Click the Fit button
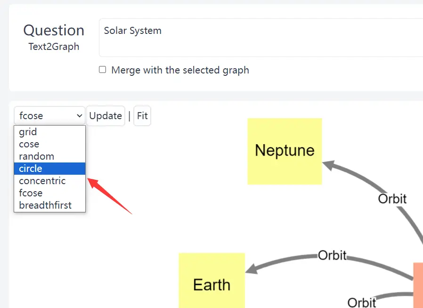The width and height of the screenshot is (423, 308). click(x=142, y=115)
